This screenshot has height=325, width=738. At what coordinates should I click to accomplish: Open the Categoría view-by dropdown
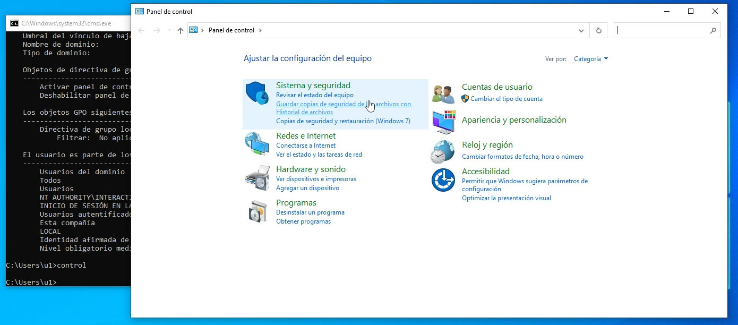[590, 59]
